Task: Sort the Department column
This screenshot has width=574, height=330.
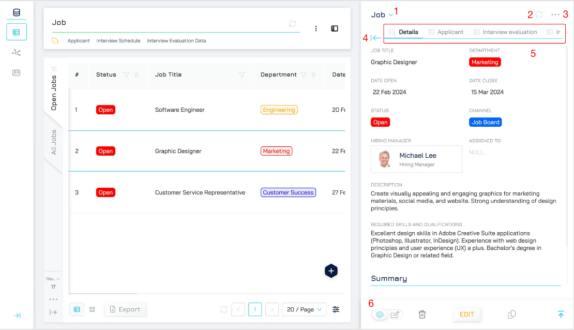Action: [x=314, y=74]
